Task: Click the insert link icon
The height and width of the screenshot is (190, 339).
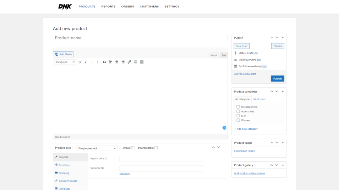Action: coord(129,62)
